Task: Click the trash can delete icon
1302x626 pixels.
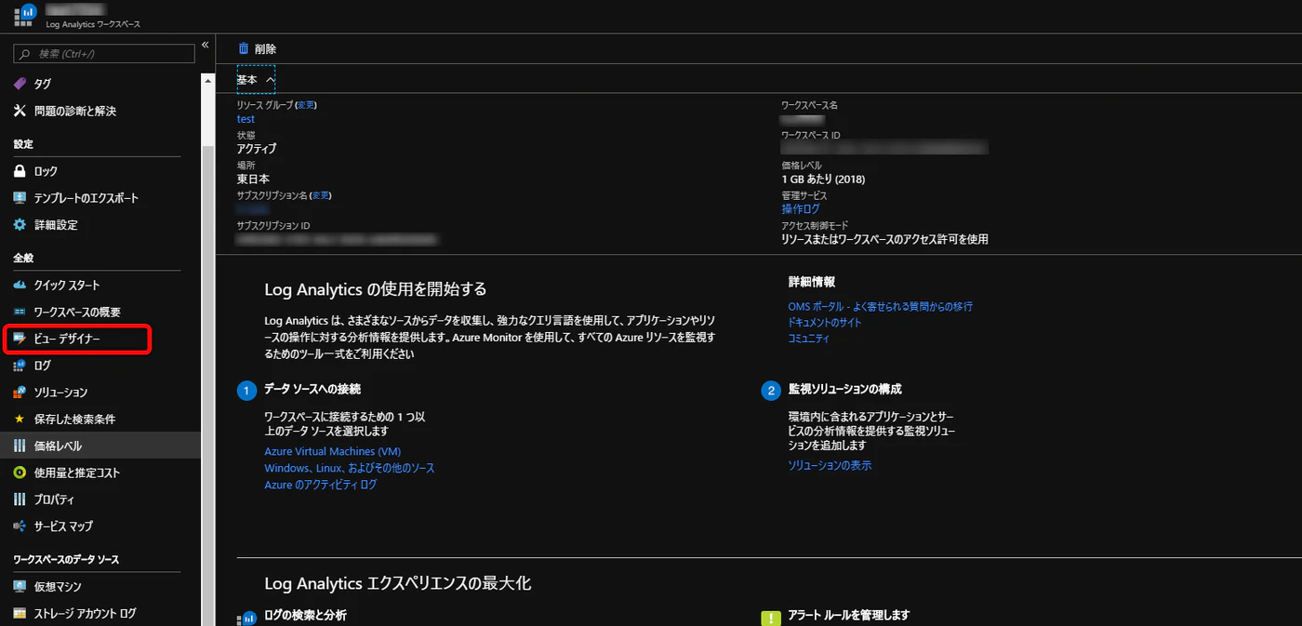Action: (x=244, y=48)
